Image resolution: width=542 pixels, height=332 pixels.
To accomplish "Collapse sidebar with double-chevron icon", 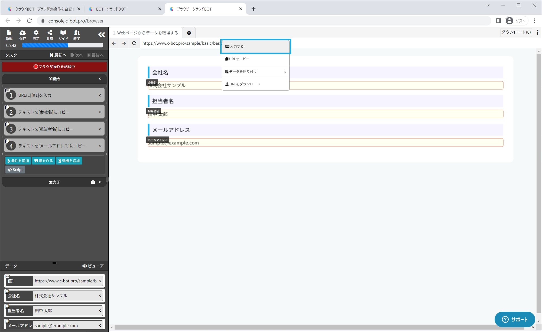I will click(x=102, y=35).
